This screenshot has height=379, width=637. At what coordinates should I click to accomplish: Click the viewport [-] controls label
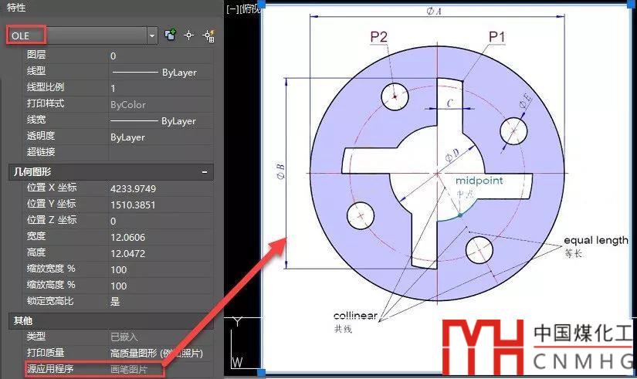230,8
